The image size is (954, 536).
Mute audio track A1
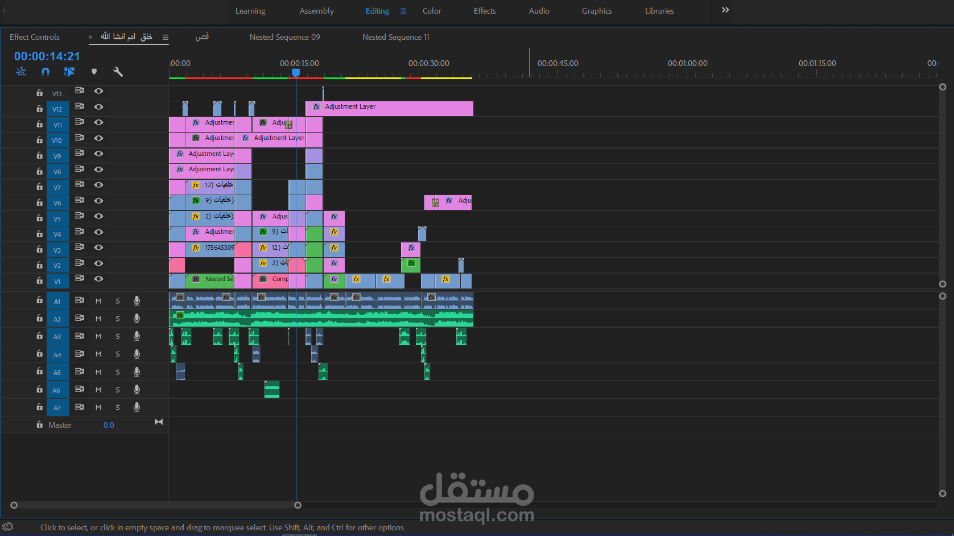[x=98, y=301]
